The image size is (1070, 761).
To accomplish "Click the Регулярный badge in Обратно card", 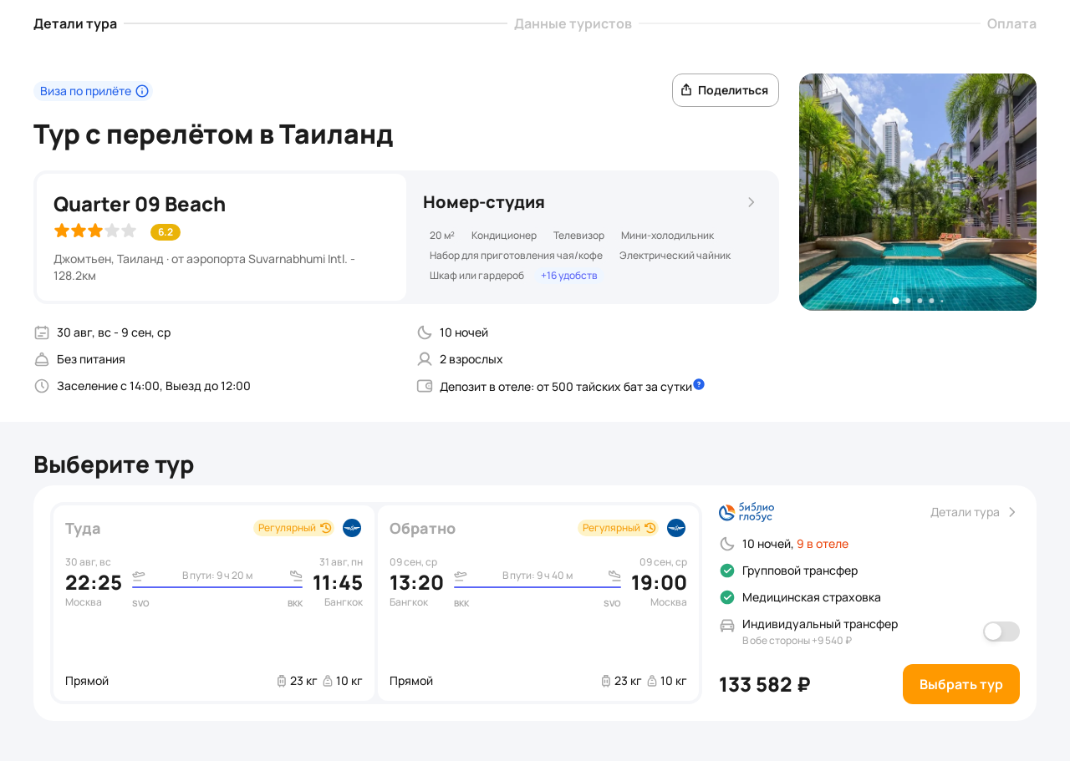I will pos(619,528).
